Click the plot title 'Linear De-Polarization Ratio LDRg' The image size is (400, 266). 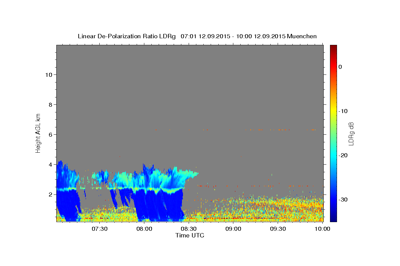(x=127, y=36)
